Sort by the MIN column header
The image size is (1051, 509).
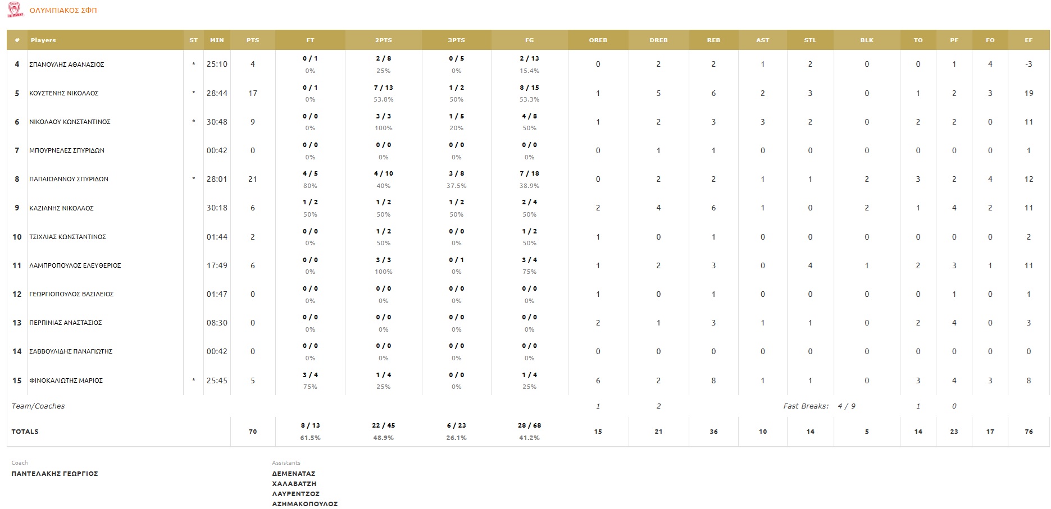[217, 40]
